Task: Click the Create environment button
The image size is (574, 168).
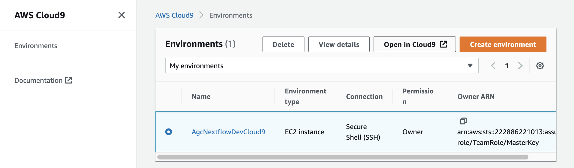Action: point(503,44)
